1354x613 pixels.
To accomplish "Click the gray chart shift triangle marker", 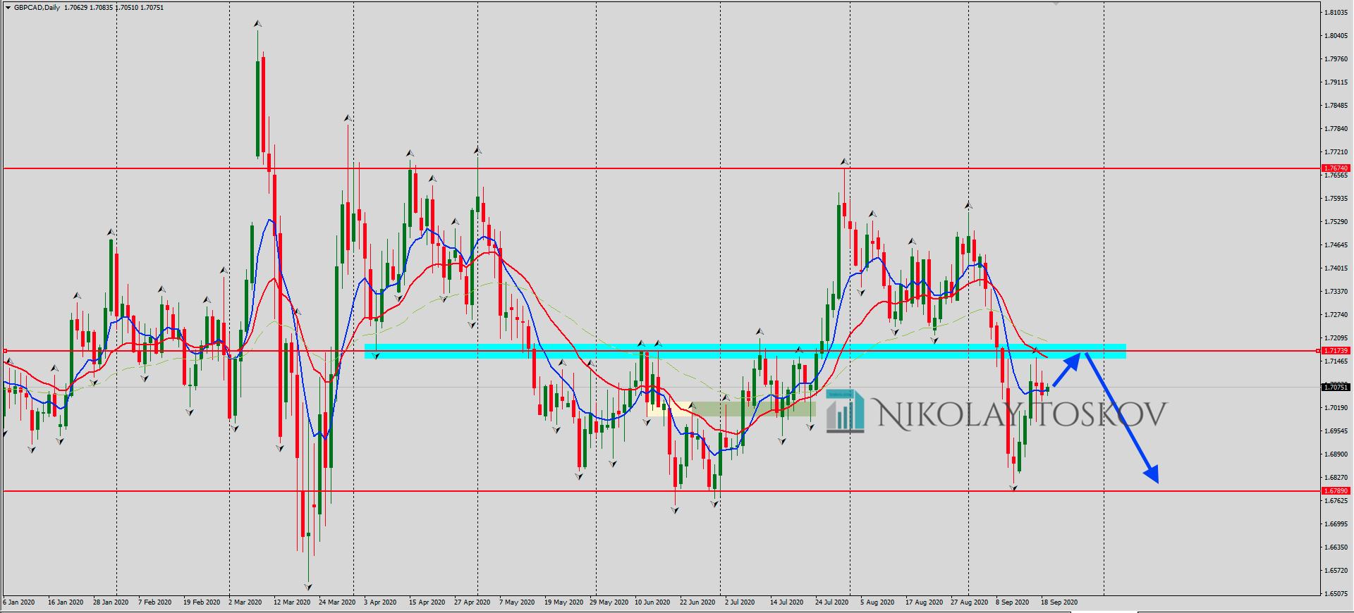I will tap(1056, 3).
